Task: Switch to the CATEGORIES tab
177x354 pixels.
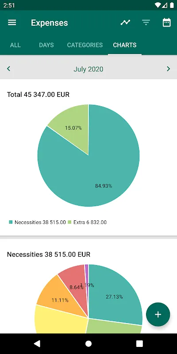Action: pyautogui.click(x=85, y=45)
